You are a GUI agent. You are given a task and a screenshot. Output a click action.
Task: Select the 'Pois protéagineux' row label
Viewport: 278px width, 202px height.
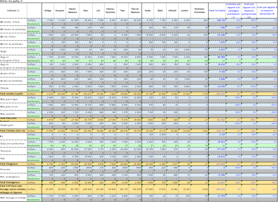(x=13, y=177)
